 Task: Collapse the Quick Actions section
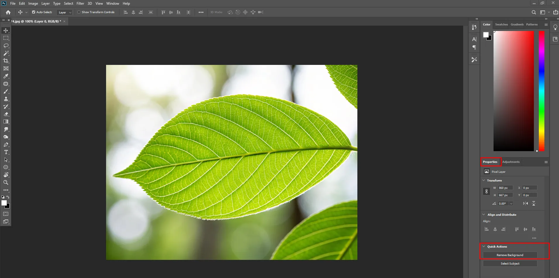pyautogui.click(x=484, y=246)
